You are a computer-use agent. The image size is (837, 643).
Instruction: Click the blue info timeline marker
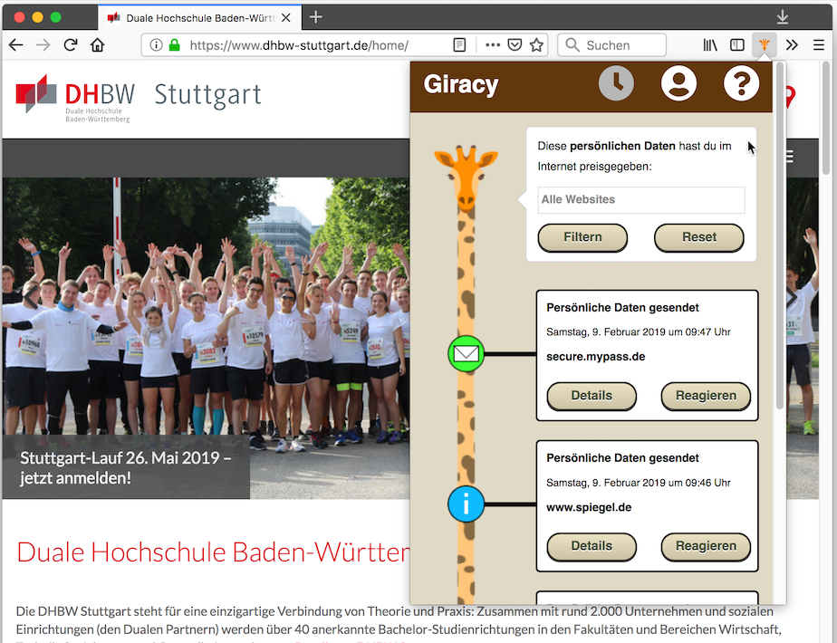466,504
